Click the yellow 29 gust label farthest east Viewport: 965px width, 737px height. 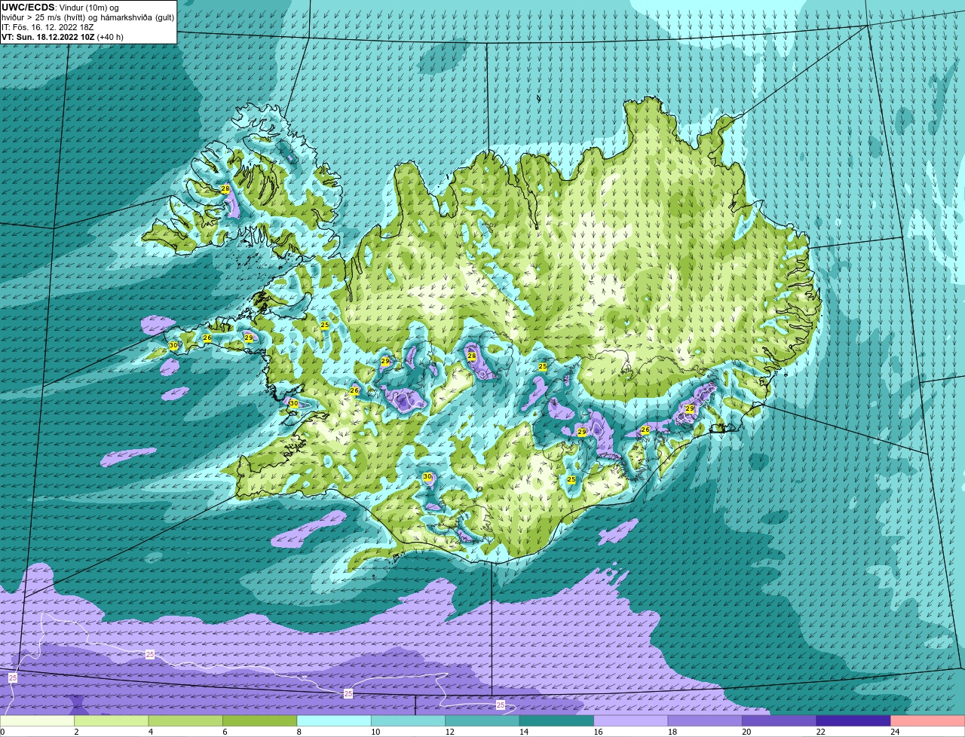(x=689, y=408)
